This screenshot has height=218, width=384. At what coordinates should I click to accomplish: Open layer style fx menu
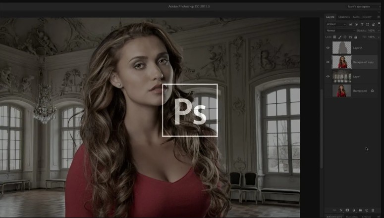click(x=341, y=210)
